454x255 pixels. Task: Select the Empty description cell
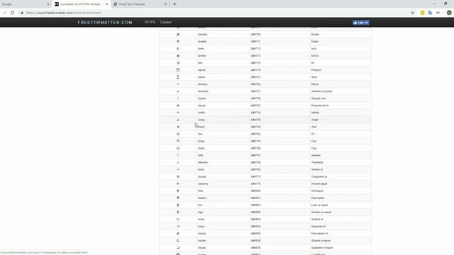coord(340,35)
